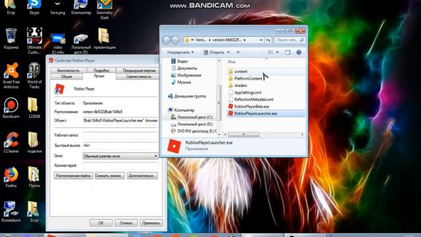Open the Explorer help button

tap(299, 53)
